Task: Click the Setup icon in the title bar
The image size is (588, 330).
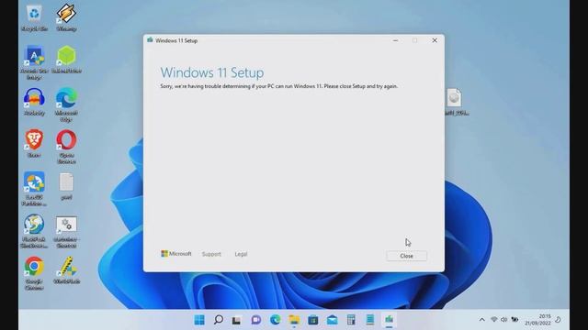Action: pyautogui.click(x=150, y=40)
